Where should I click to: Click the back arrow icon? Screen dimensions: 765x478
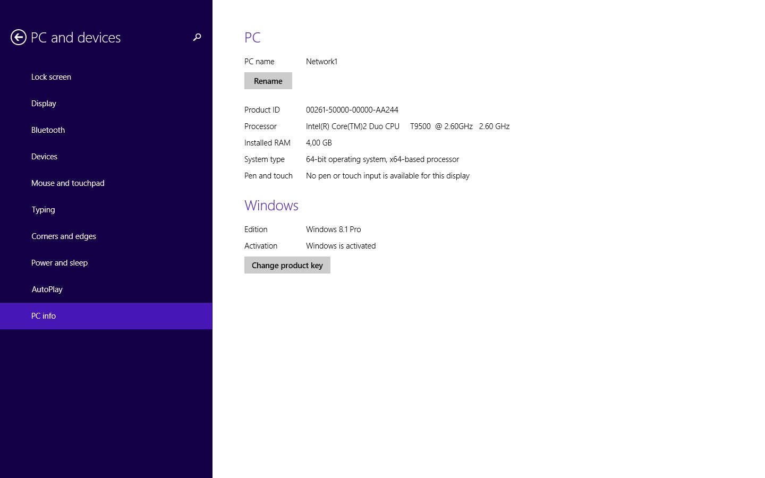(19, 37)
